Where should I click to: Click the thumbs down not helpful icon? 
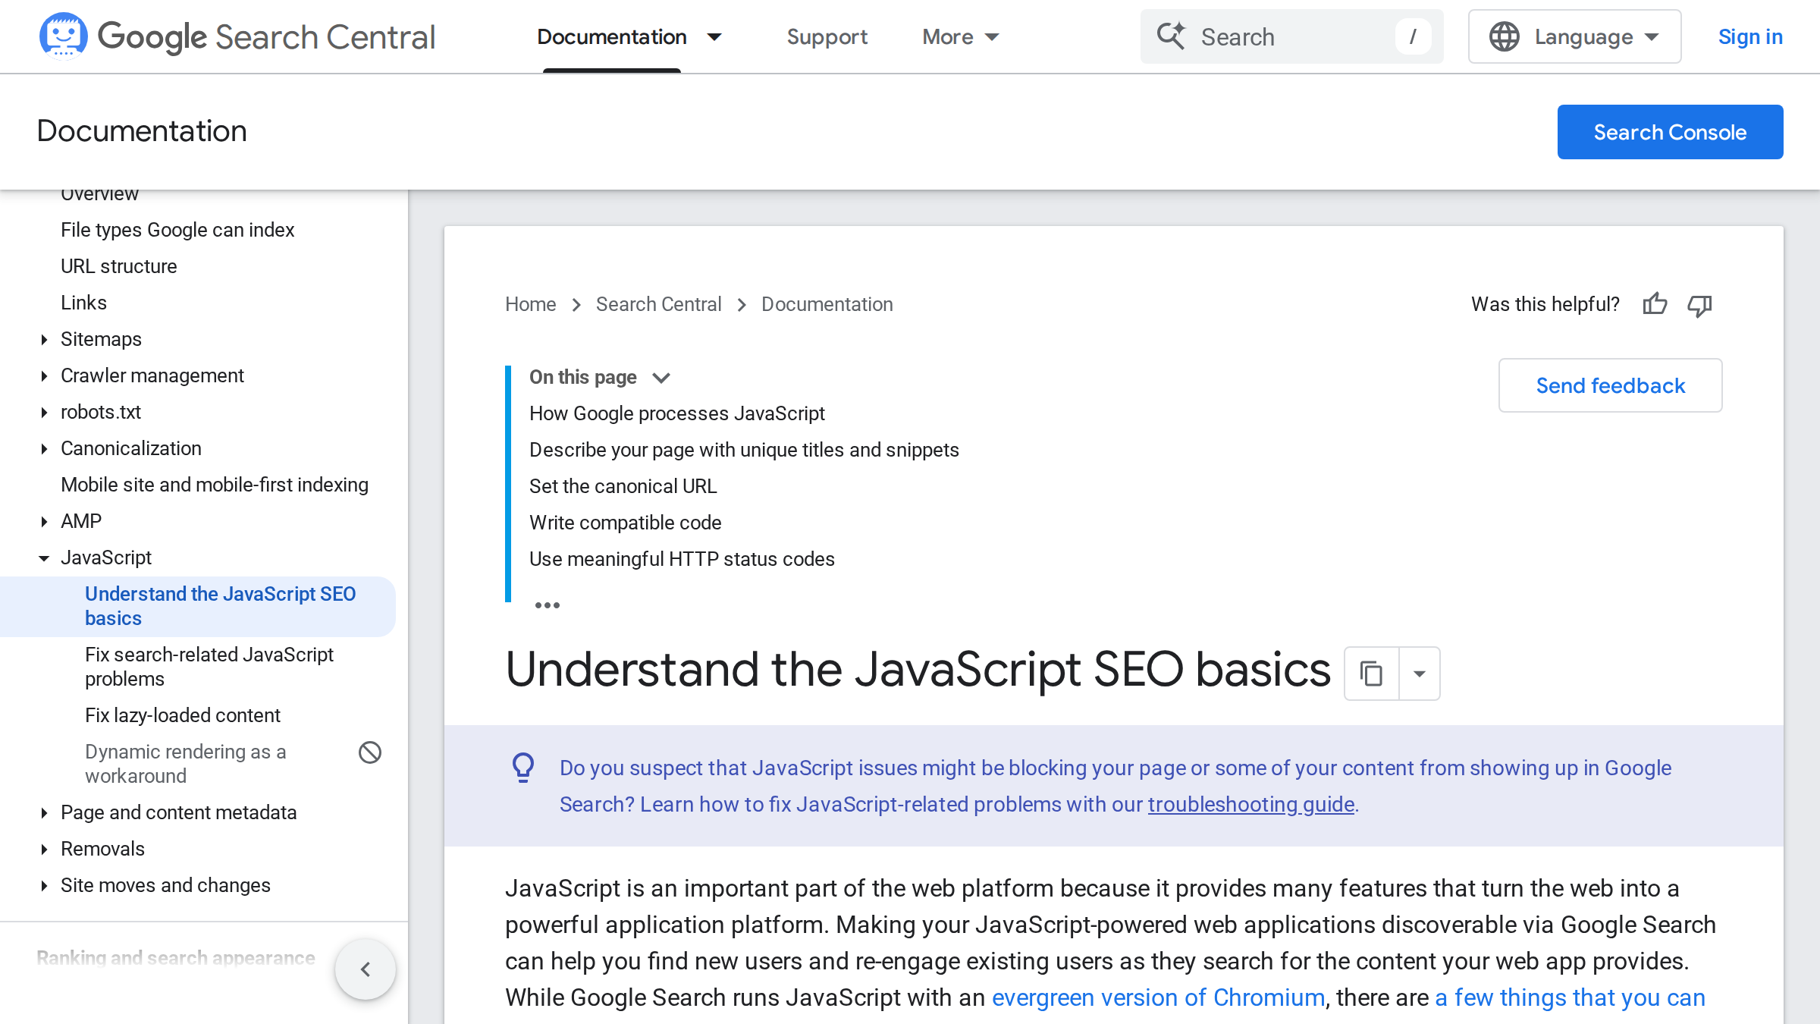1699,305
